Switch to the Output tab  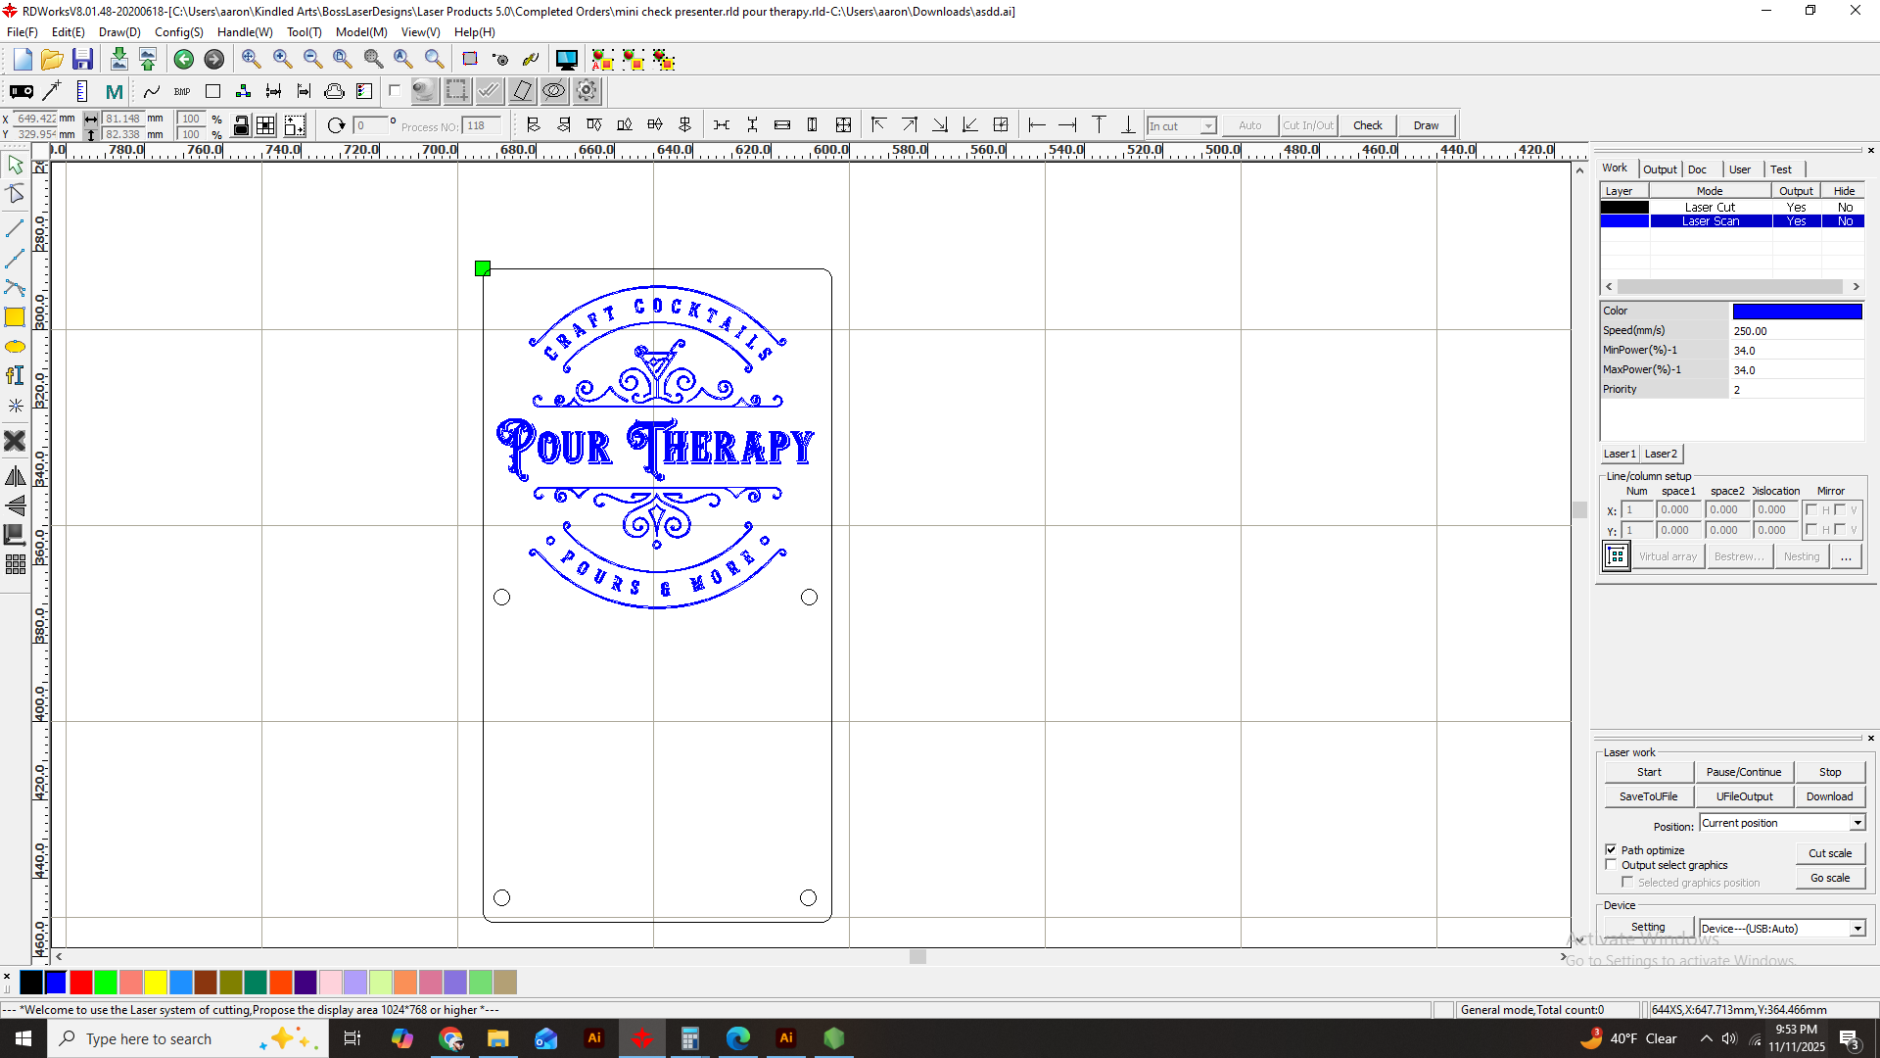tap(1660, 169)
